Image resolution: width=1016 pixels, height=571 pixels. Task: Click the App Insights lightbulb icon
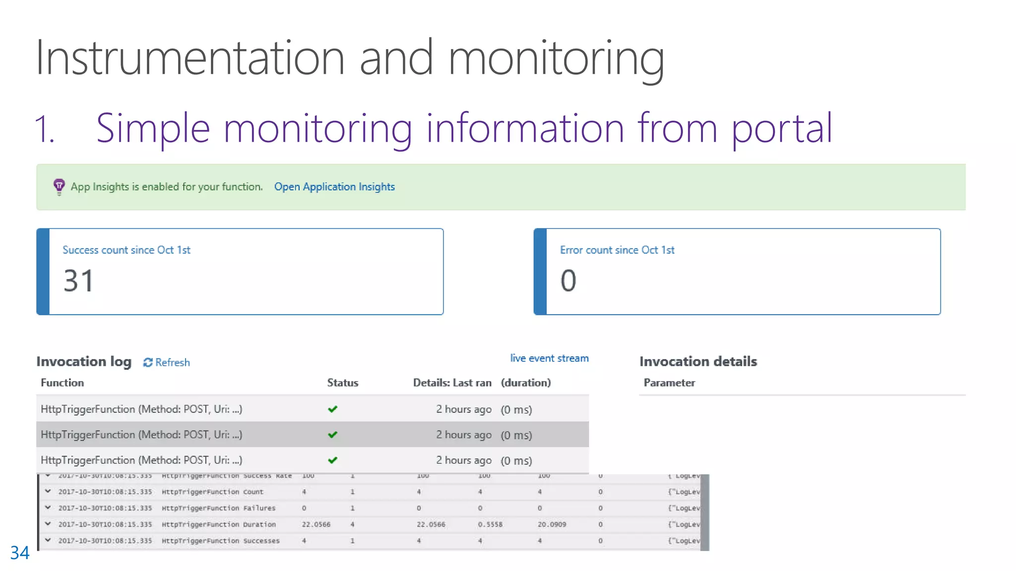click(59, 187)
